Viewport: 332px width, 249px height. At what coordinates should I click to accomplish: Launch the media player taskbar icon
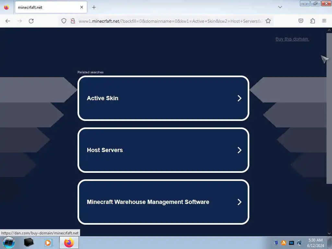pyautogui.click(x=48, y=243)
